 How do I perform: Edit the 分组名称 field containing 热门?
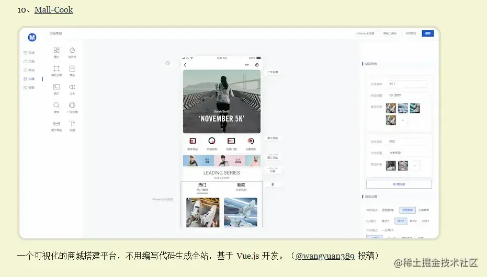[407, 84]
